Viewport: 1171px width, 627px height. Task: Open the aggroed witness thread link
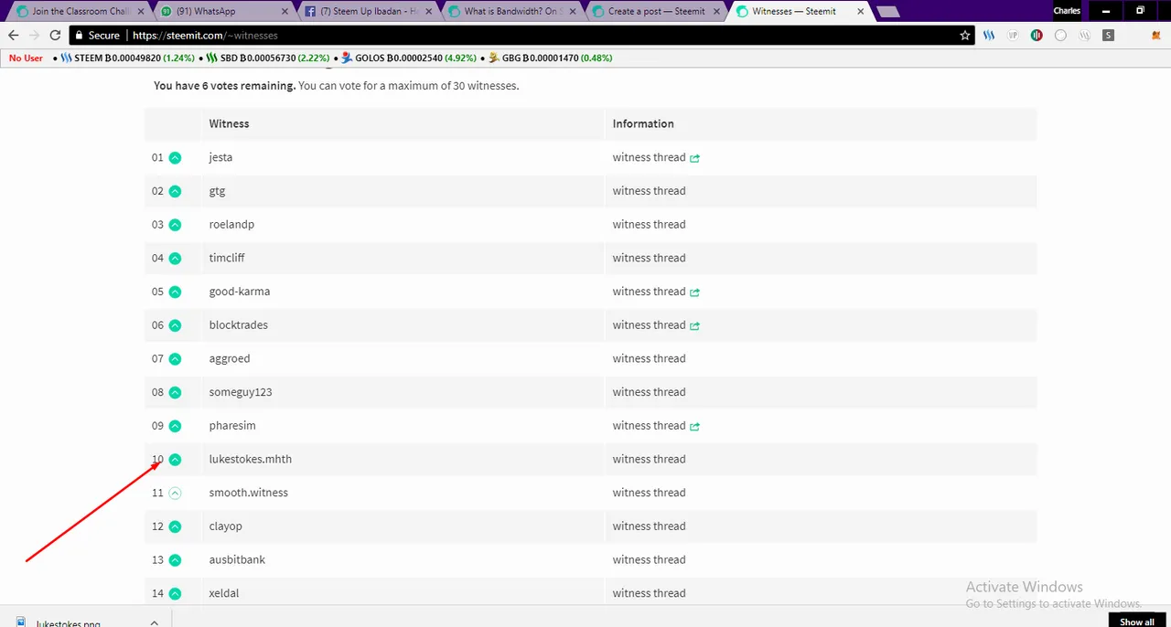click(649, 358)
